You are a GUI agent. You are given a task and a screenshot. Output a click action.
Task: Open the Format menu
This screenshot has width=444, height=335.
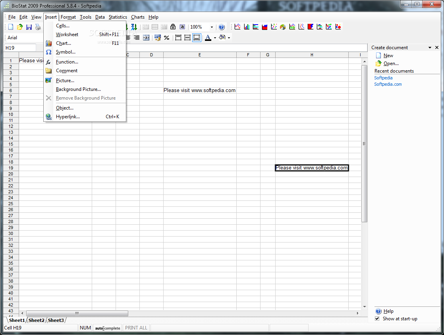[68, 17]
